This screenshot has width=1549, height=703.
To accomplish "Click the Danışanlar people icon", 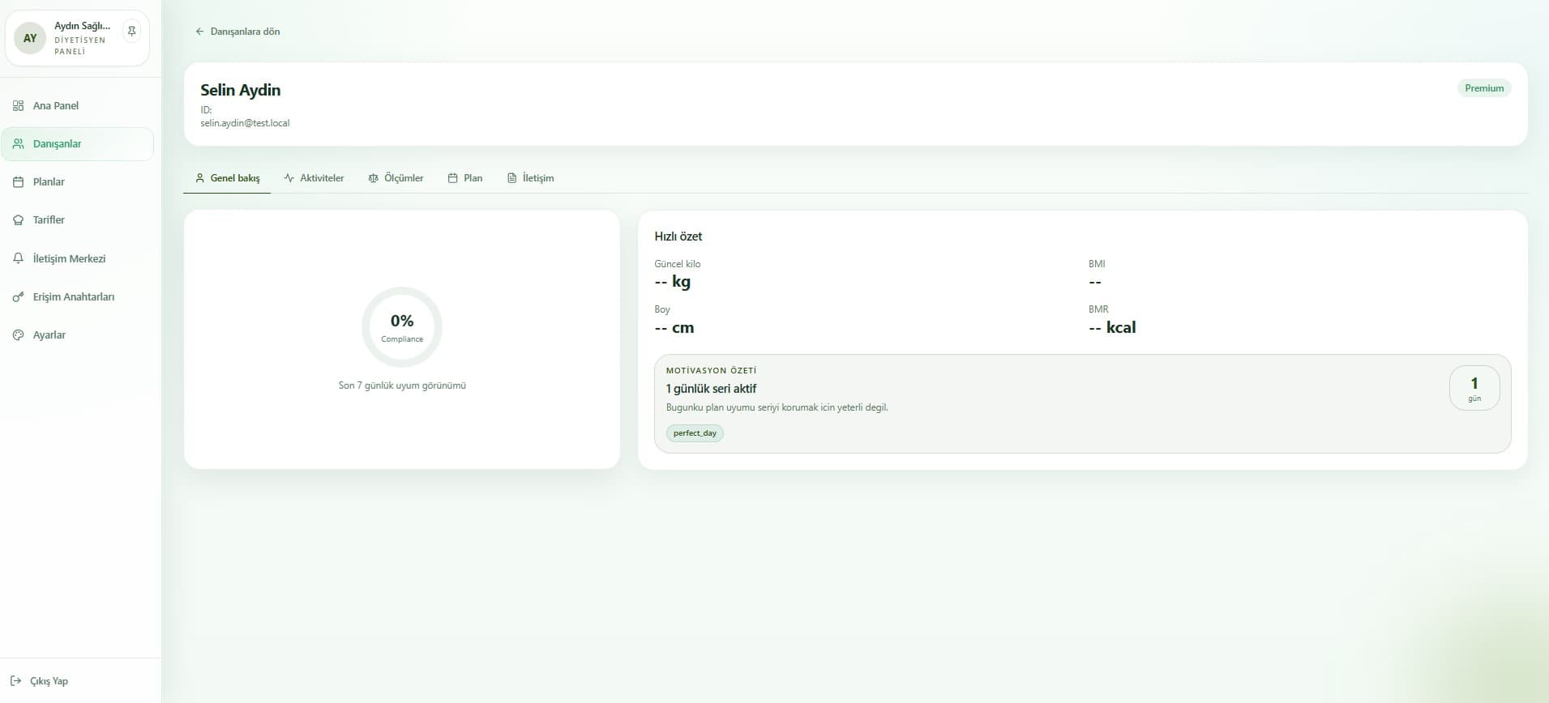I will 18,144.
